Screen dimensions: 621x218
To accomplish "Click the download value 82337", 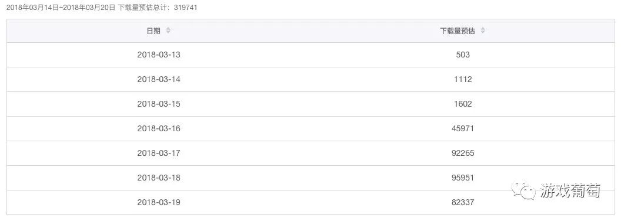I will click(463, 203).
